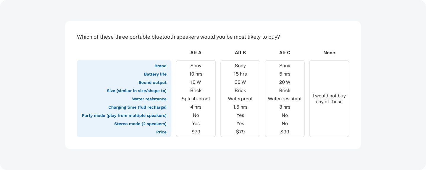Viewport: 426px width, 170px height.
Task: Choose the None option card
Action: point(329,99)
